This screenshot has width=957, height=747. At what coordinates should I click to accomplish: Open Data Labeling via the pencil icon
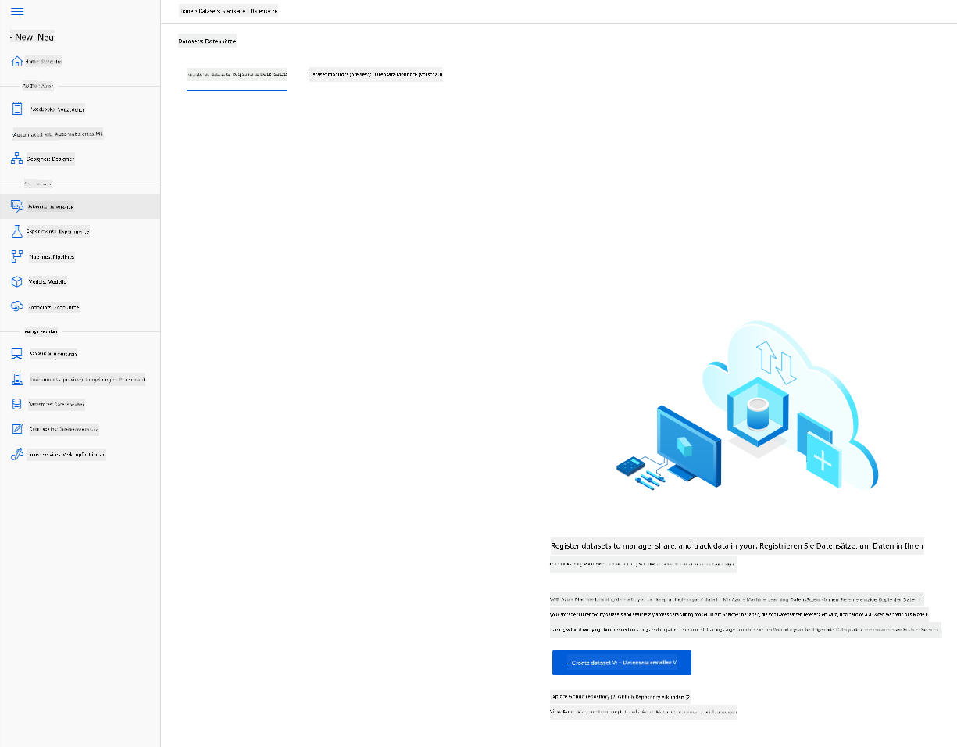[x=17, y=429]
